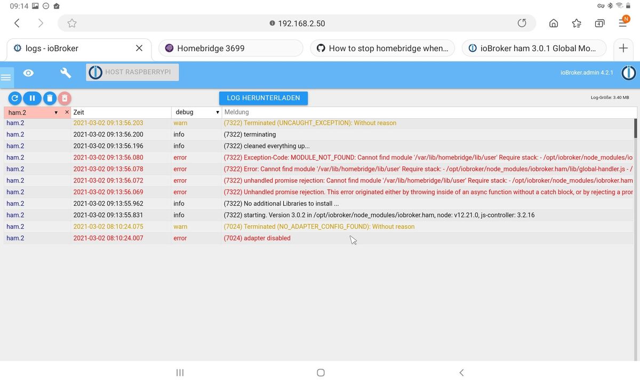Screen dimensions: 640x384
Task: Select the 'No additional Libraries to install' message
Action: (x=281, y=204)
